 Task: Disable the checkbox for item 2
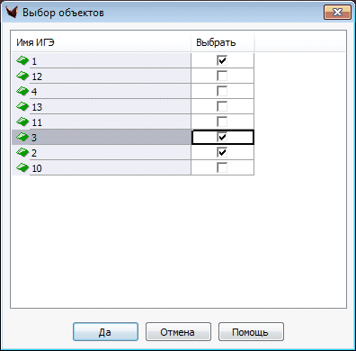tap(222, 152)
